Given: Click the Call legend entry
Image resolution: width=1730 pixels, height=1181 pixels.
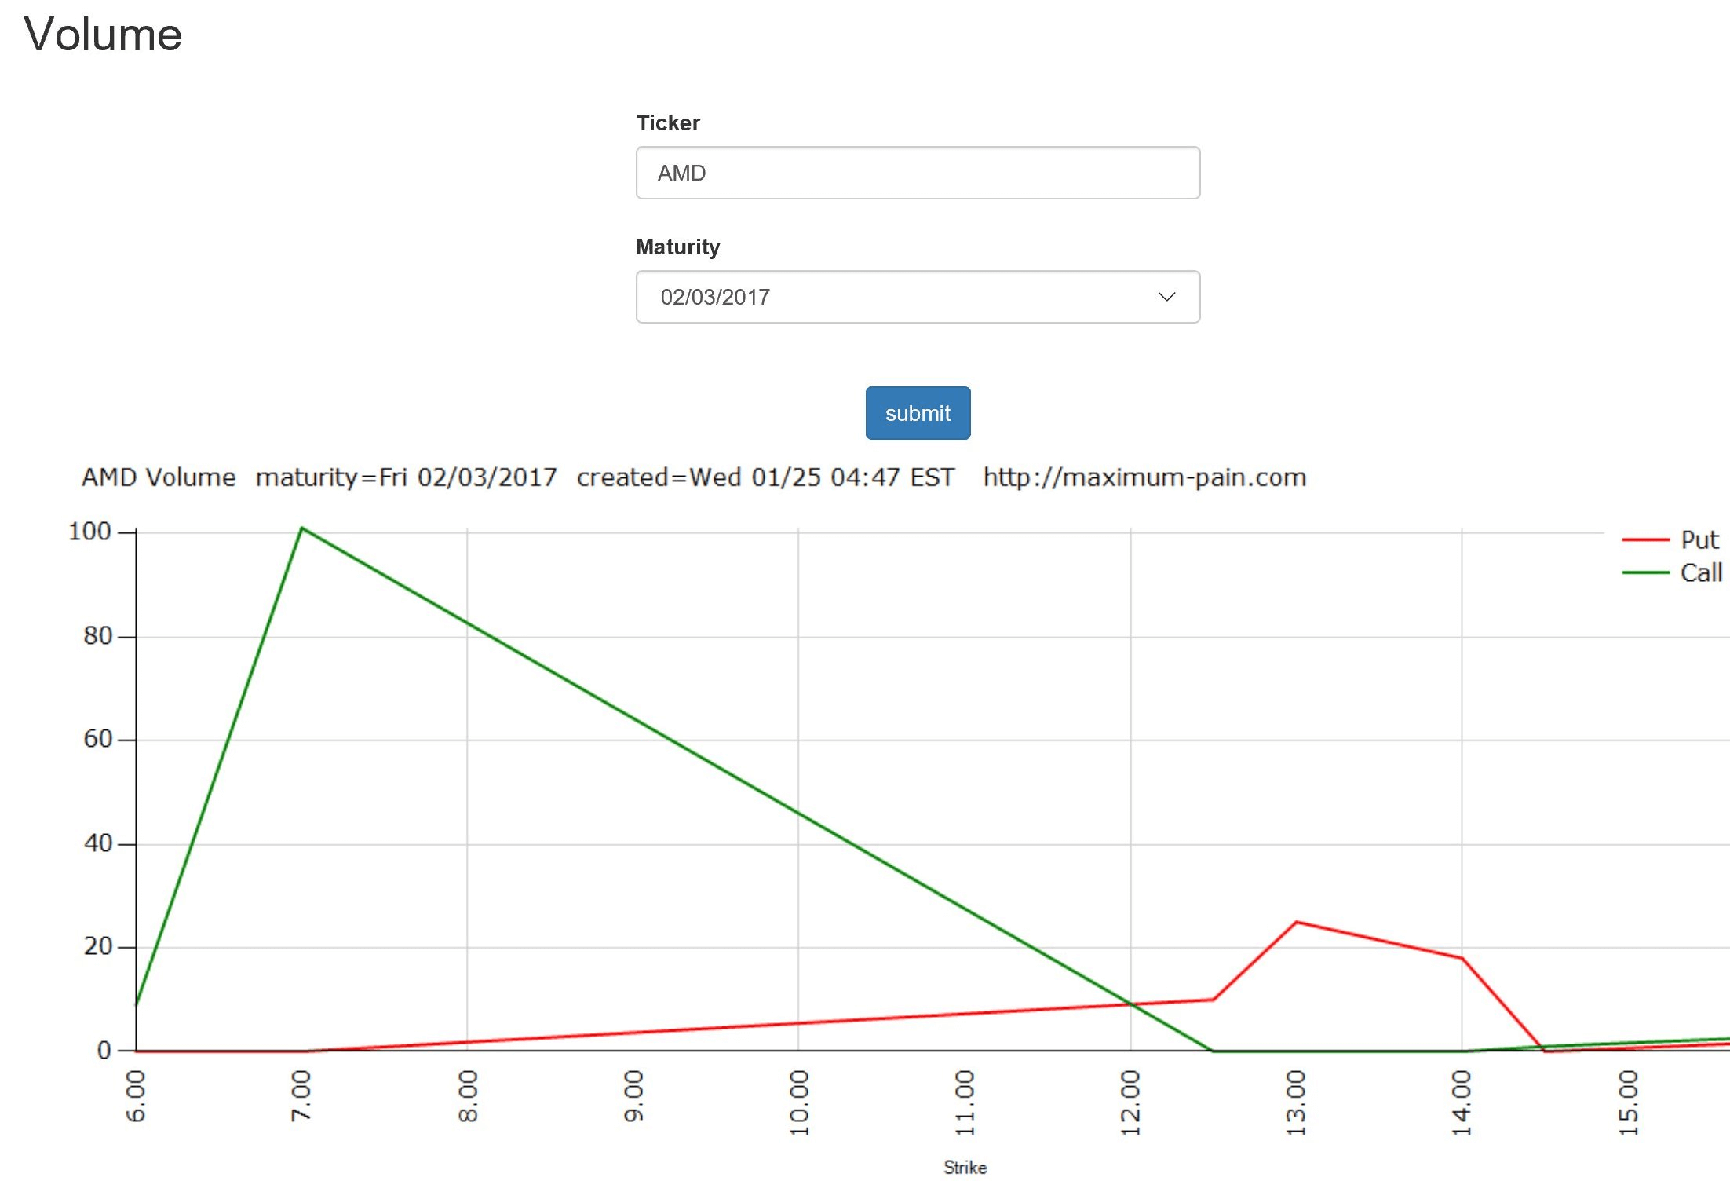Looking at the screenshot, I should tap(1700, 573).
